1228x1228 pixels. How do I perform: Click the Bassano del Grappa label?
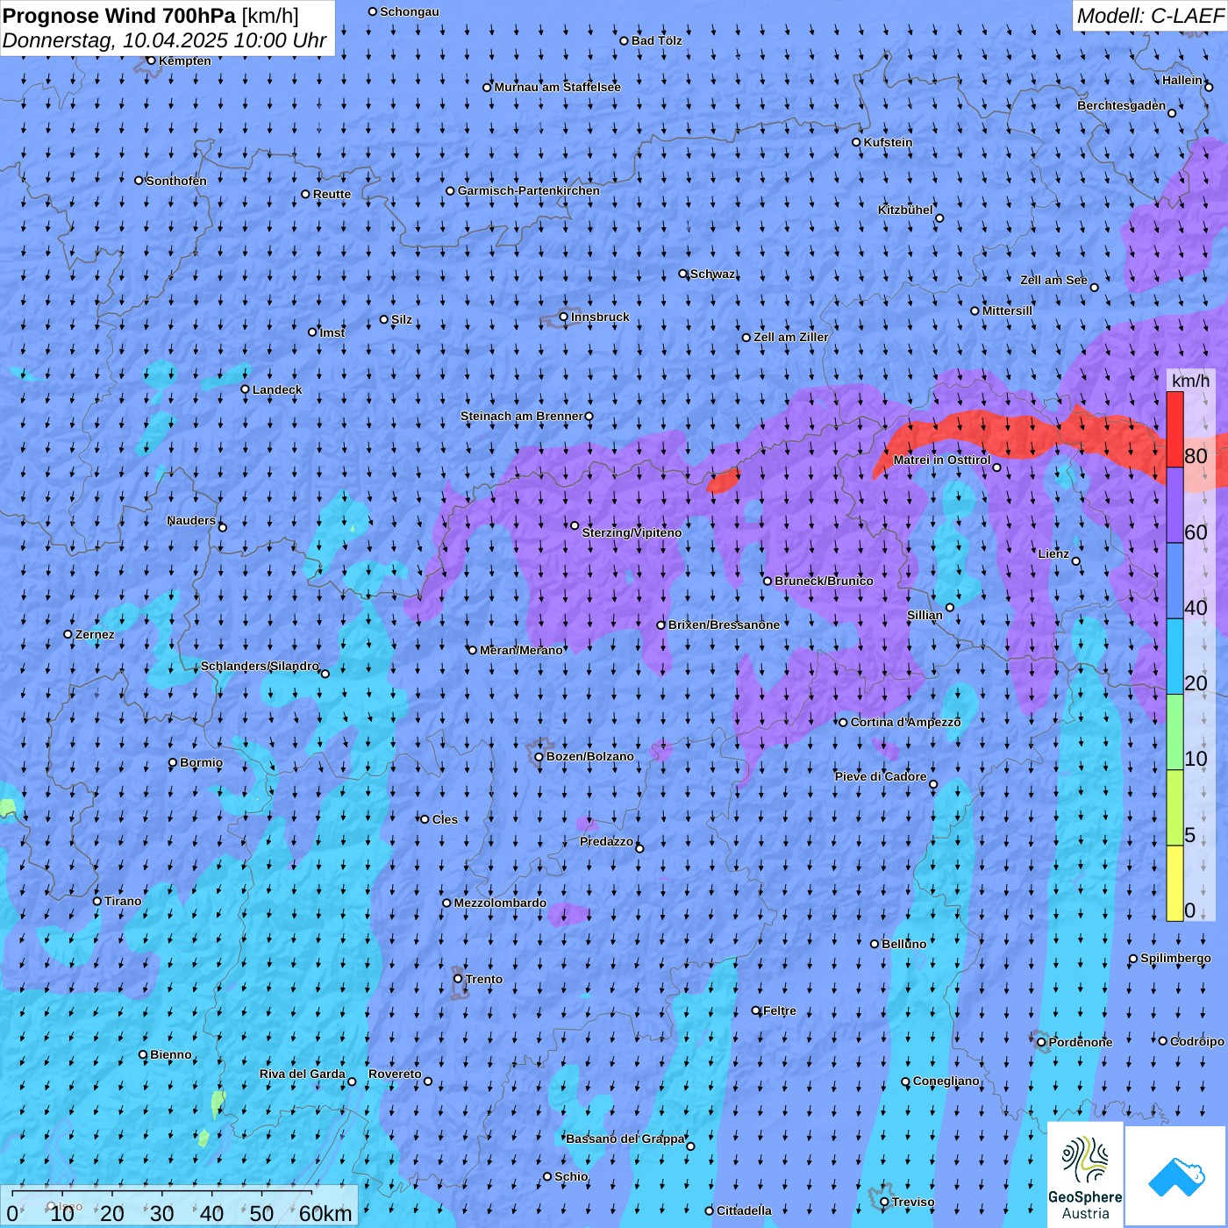(625, 1139)
